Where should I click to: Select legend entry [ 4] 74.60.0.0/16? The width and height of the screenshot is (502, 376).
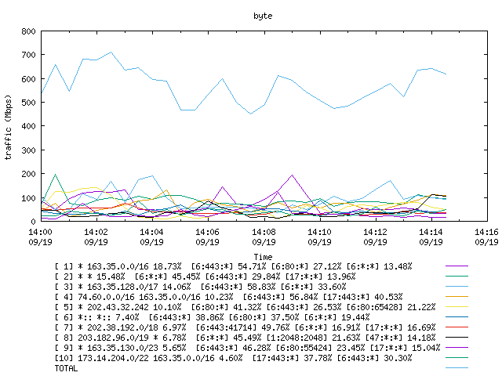point(228,297)
